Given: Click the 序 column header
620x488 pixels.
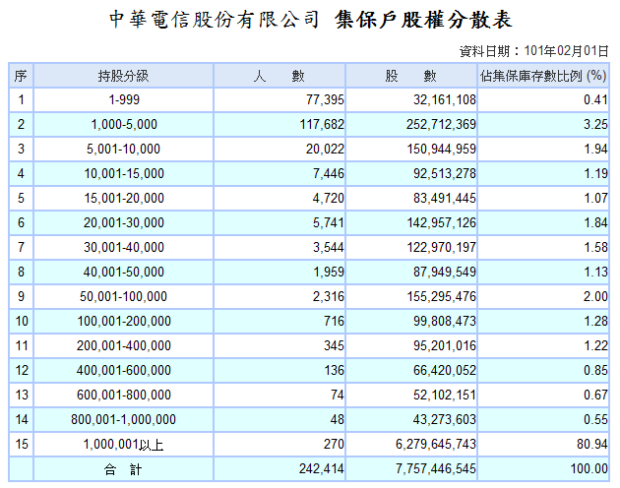Looking at the screenshot, I should point(21,76).
